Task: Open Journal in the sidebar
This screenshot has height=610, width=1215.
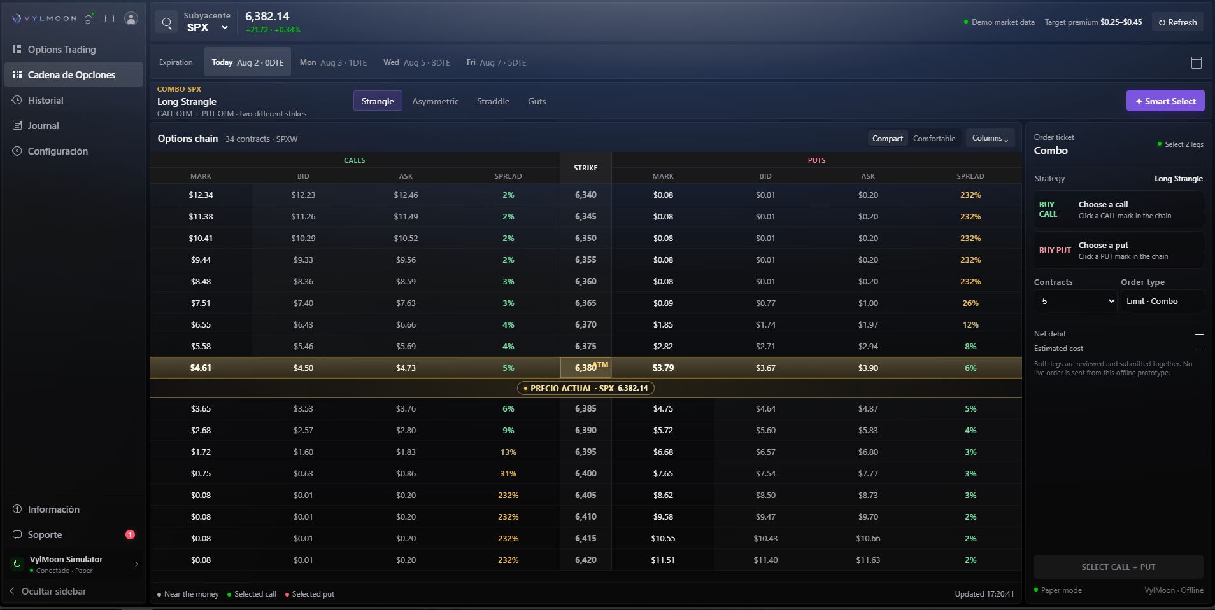Action: pyautogui.click(x=74, y=125)
